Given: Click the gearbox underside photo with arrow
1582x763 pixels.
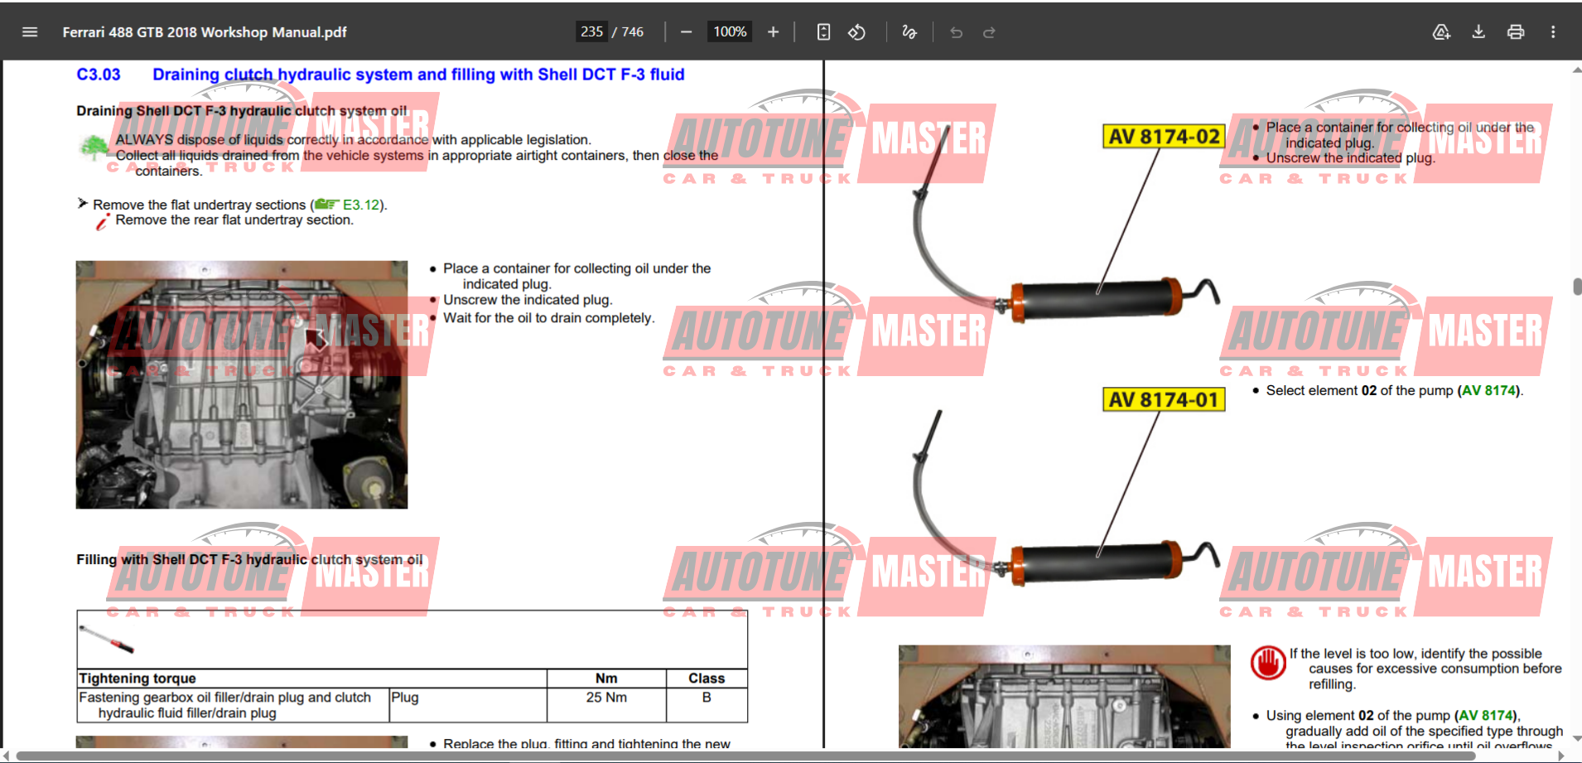Looking at the screenshot, I should tap(242, 384).
